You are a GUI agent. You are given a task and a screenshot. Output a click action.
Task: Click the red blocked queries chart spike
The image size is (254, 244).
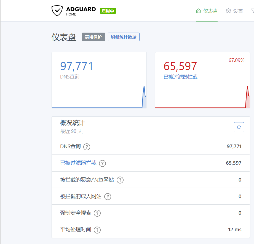pos(247,97)
